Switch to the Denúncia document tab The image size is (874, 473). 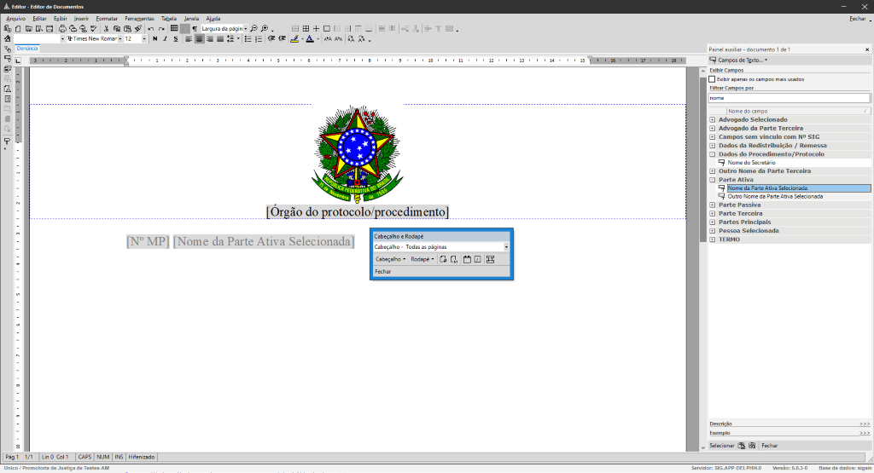(x=26, y=49)
